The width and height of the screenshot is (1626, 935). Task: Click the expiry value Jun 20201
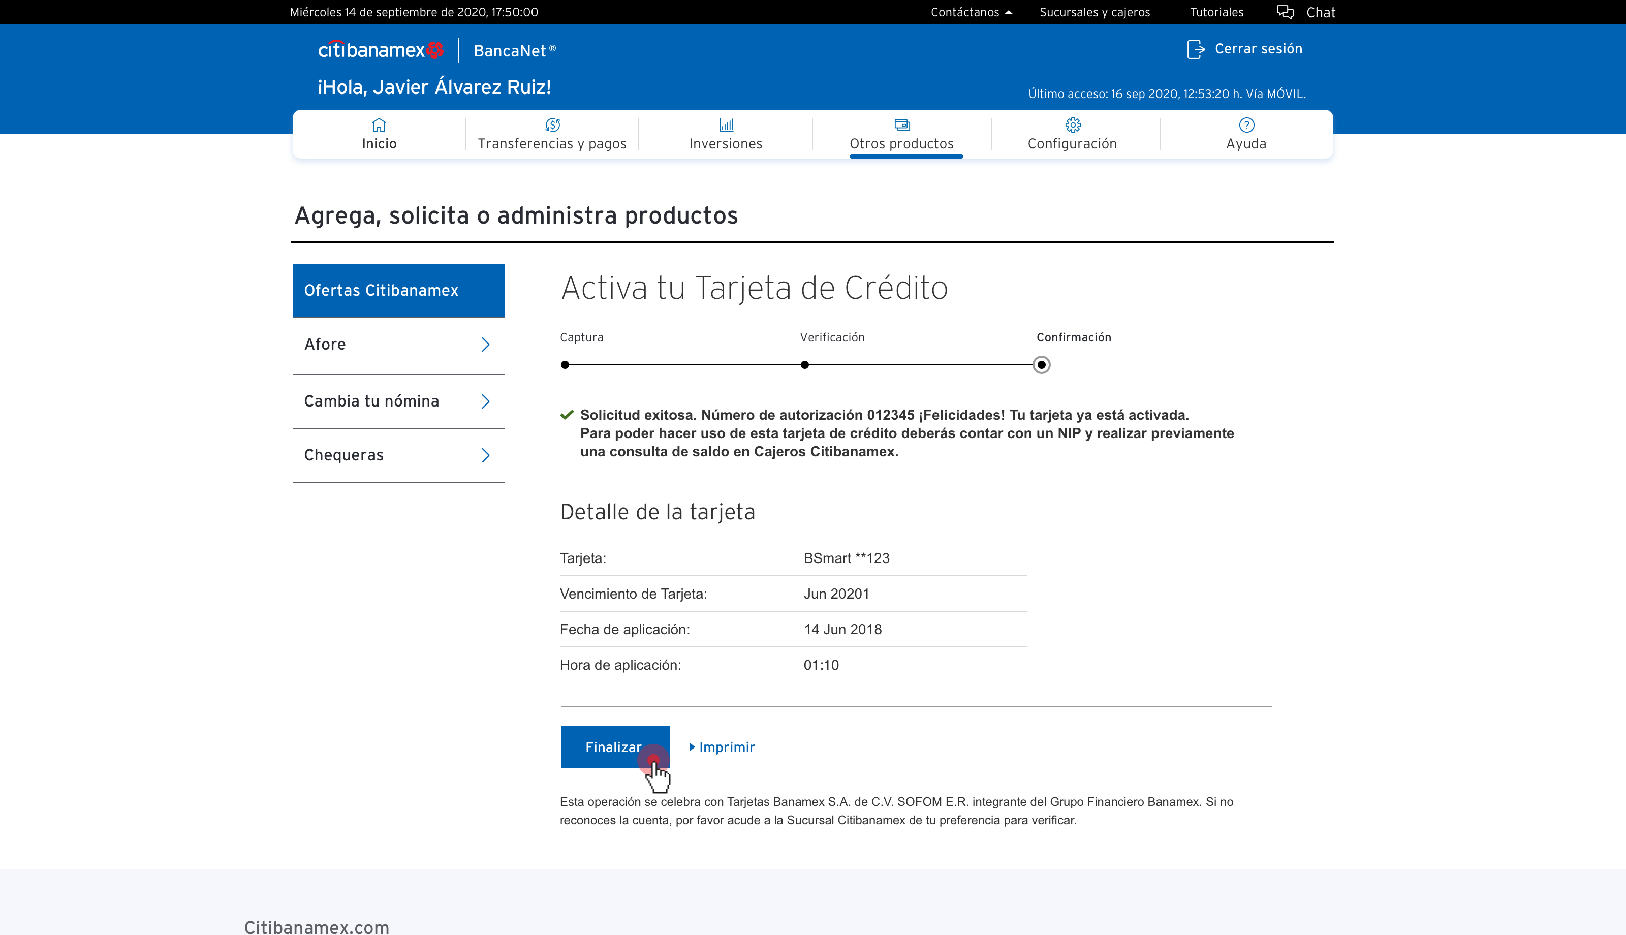(836, 594)
